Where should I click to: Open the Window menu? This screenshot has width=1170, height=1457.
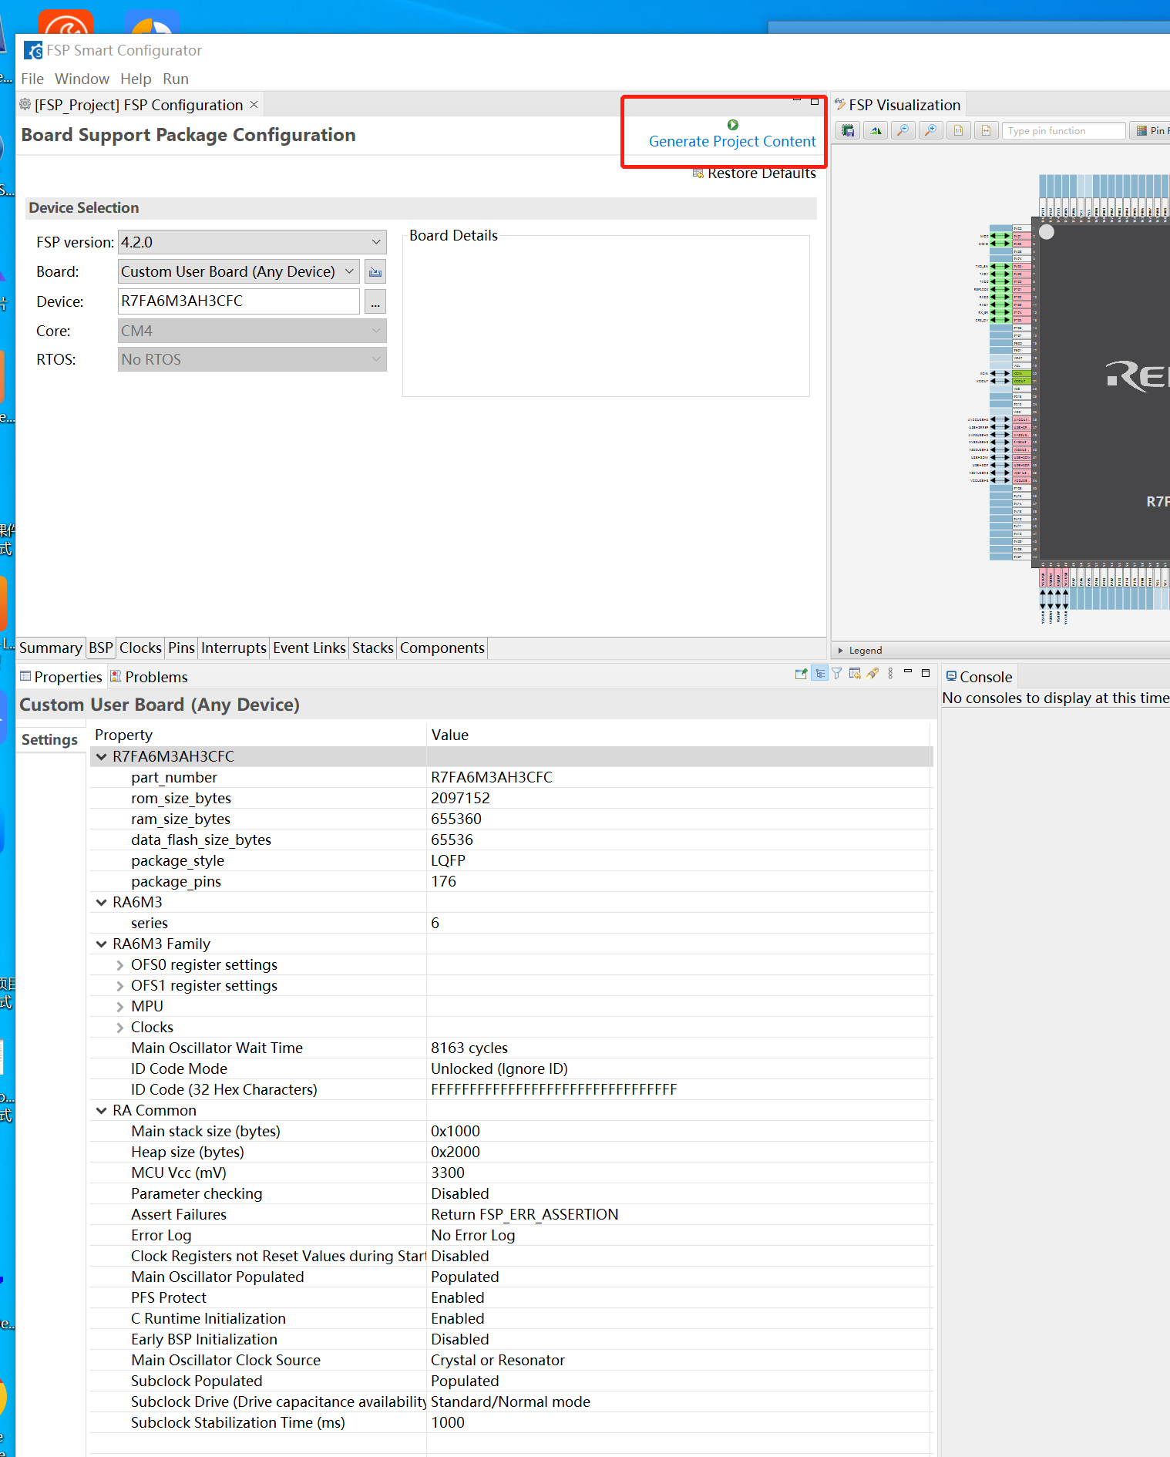tap(82, 79)
